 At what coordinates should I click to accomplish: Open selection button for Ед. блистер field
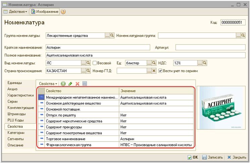coord(149,63)
